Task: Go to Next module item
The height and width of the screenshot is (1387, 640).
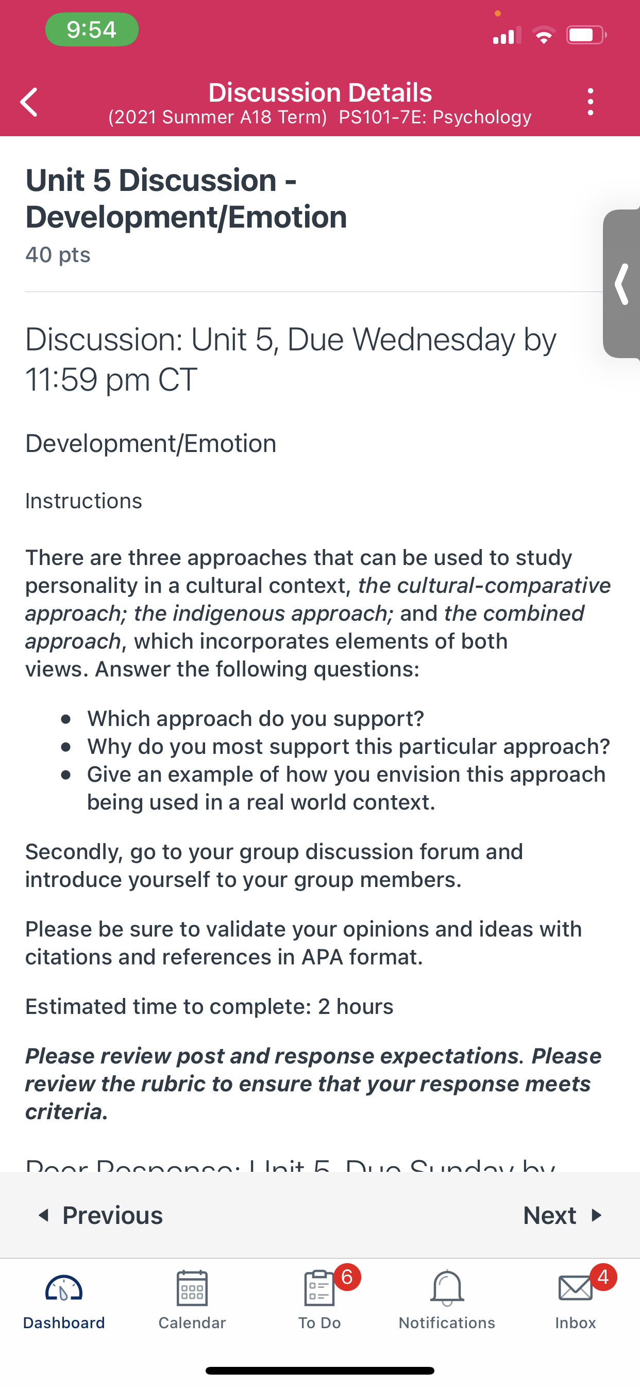Action: tap(563, 1215)
